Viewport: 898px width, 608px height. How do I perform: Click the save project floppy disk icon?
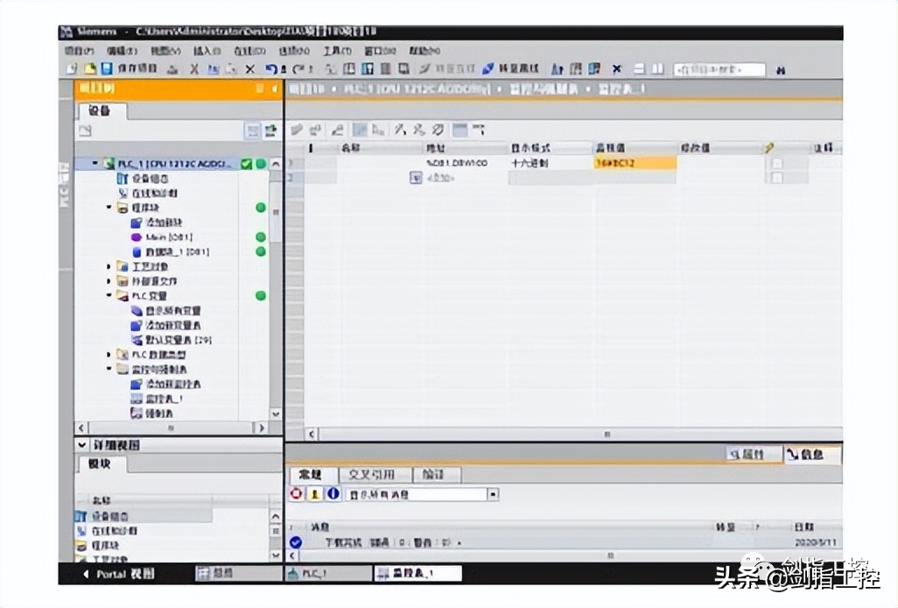[x=107, y=68]
